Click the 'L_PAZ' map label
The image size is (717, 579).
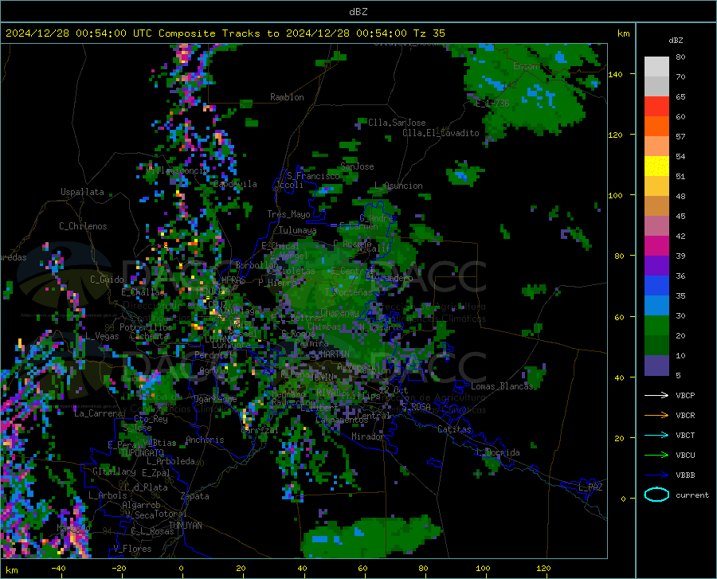pos(590,487)
